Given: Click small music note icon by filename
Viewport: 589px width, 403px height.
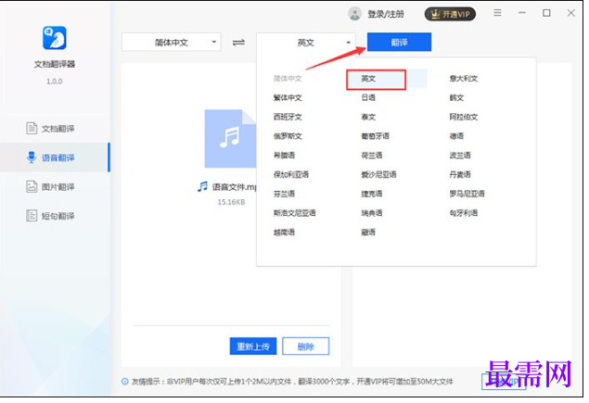Looking at the screenshot, I should (x=202, y=186).
